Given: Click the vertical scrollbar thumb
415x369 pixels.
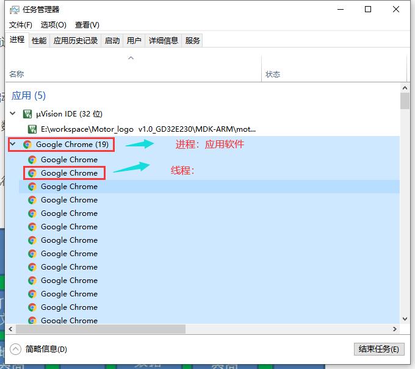Looking at the screenshot, I should (x=405, y=101).
